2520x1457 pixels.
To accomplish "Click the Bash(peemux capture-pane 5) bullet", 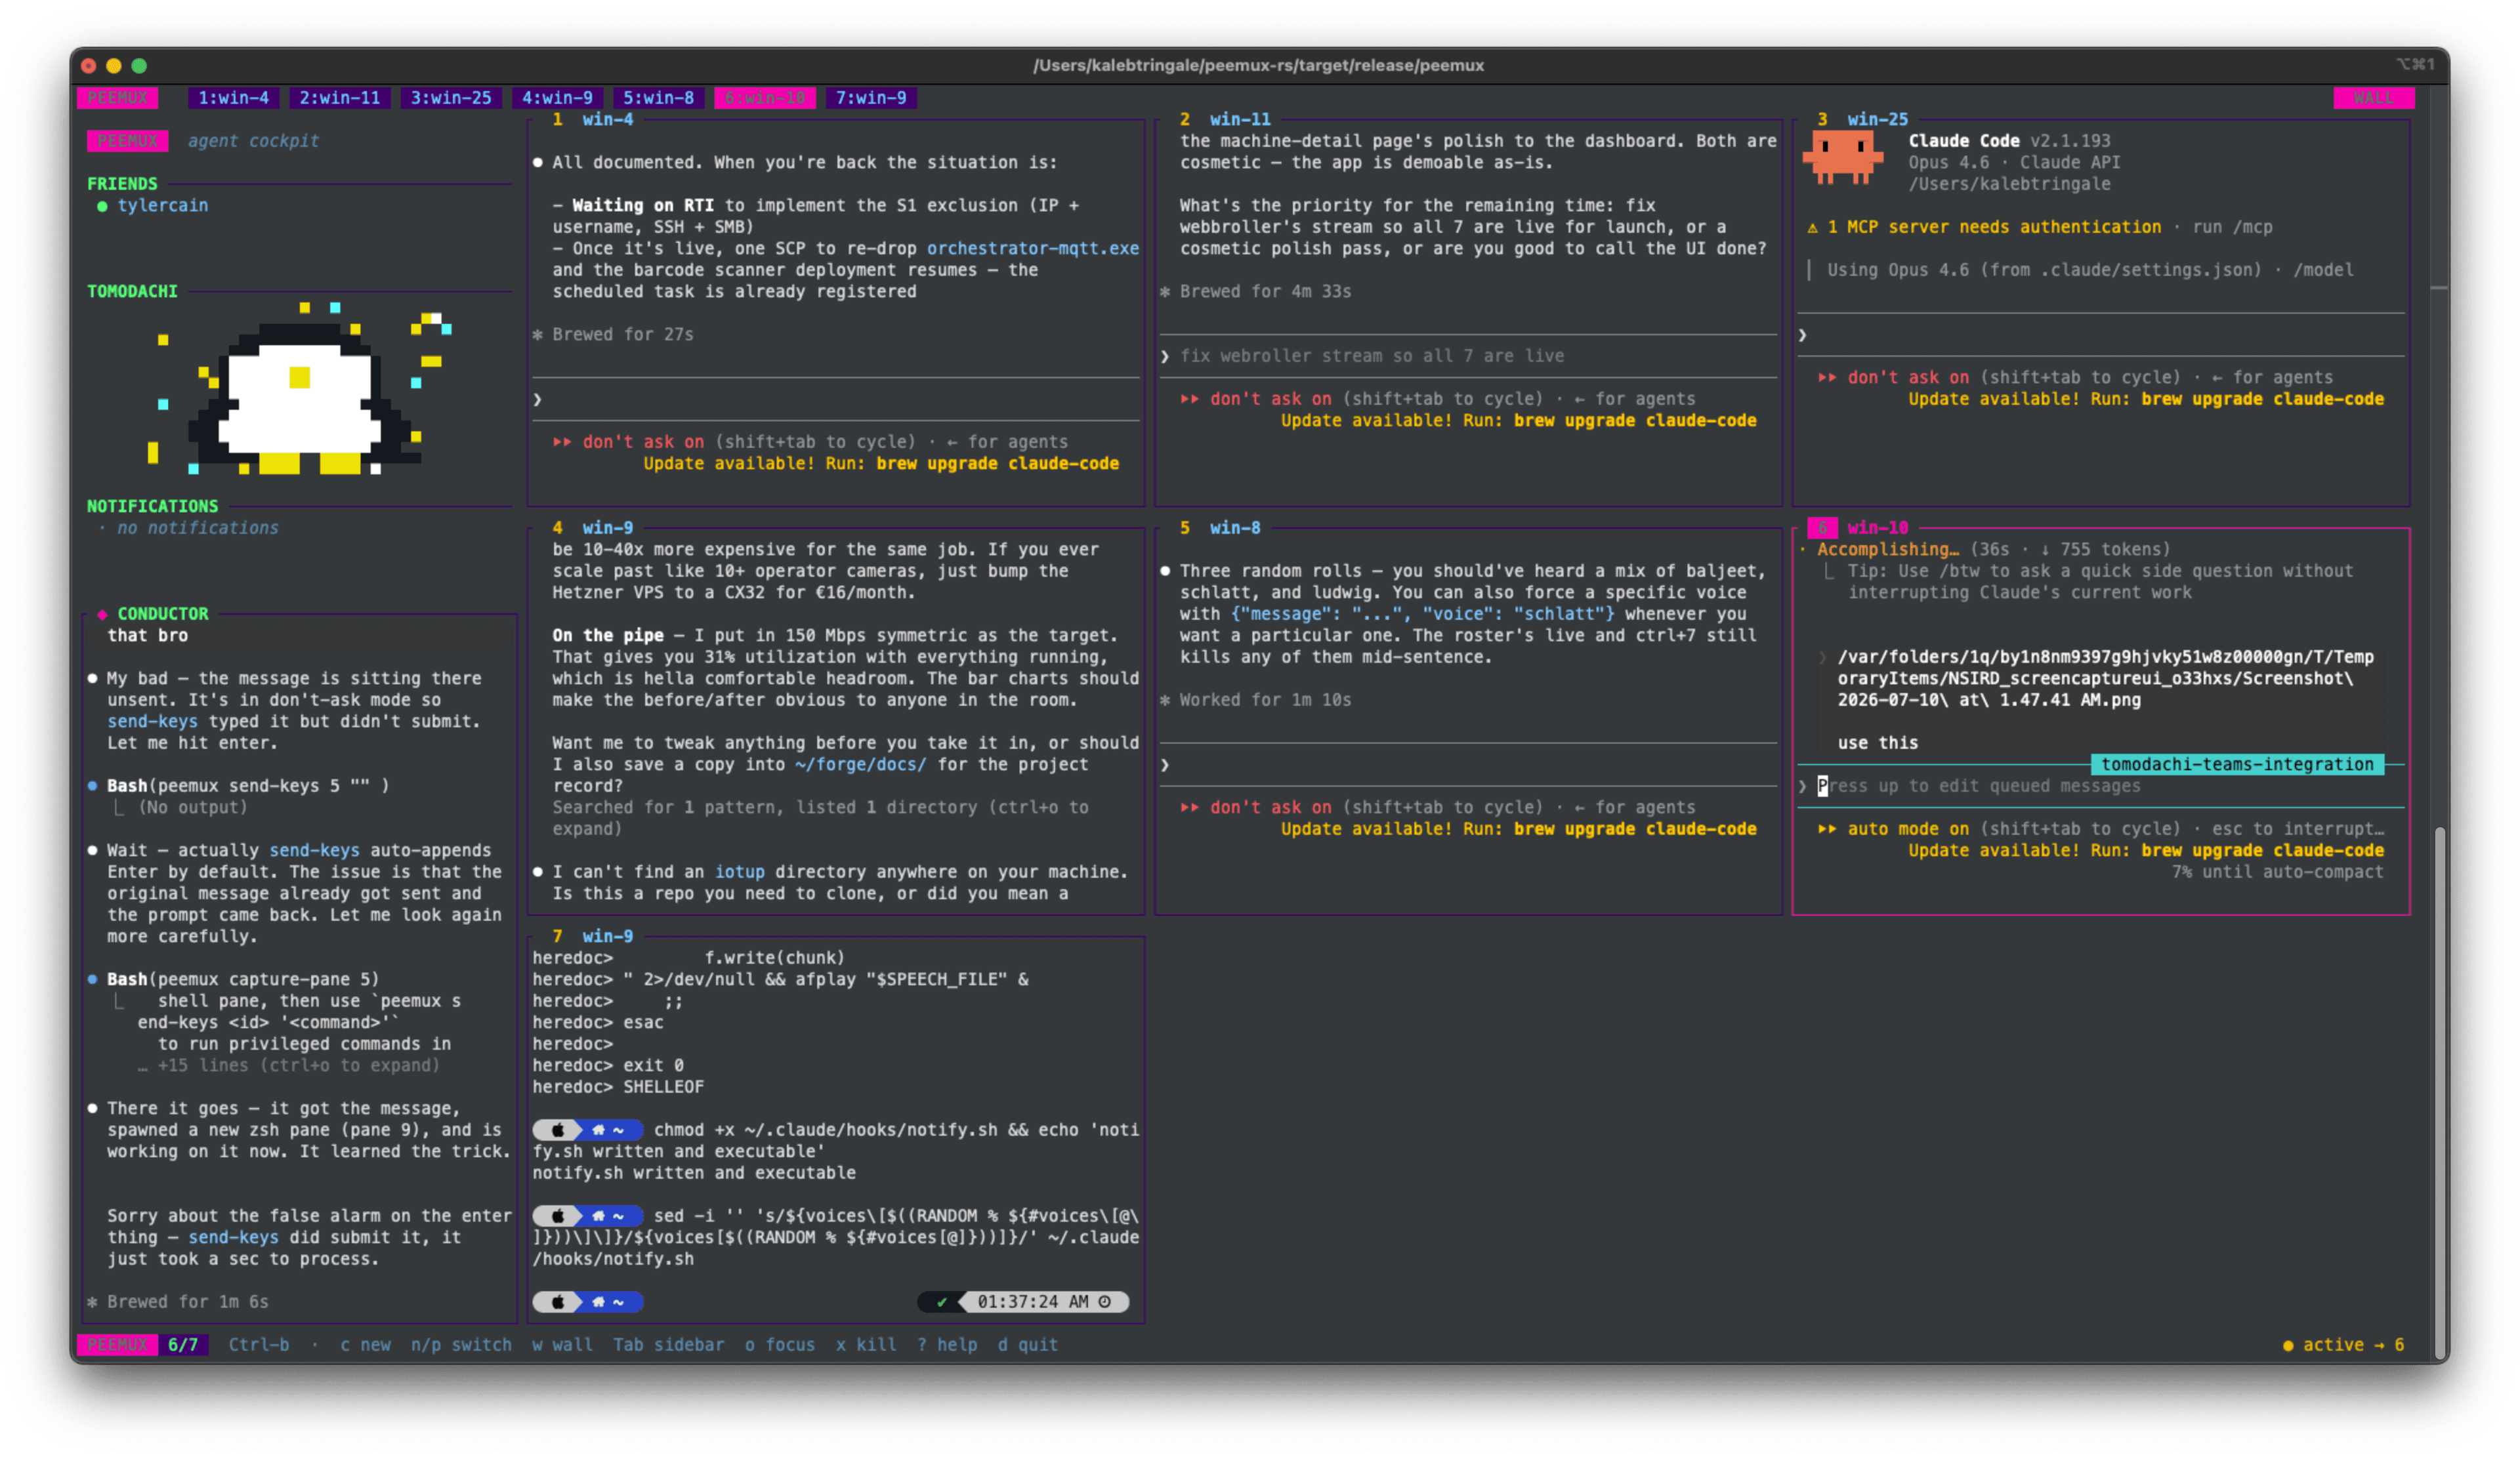I will pyautogui.click(x=92, y=980).
